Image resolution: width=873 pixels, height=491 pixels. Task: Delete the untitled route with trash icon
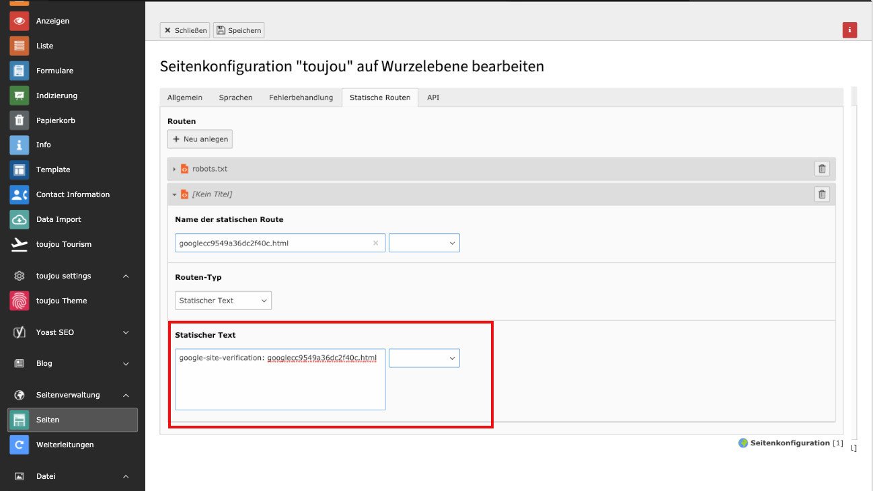coord(821,194)
